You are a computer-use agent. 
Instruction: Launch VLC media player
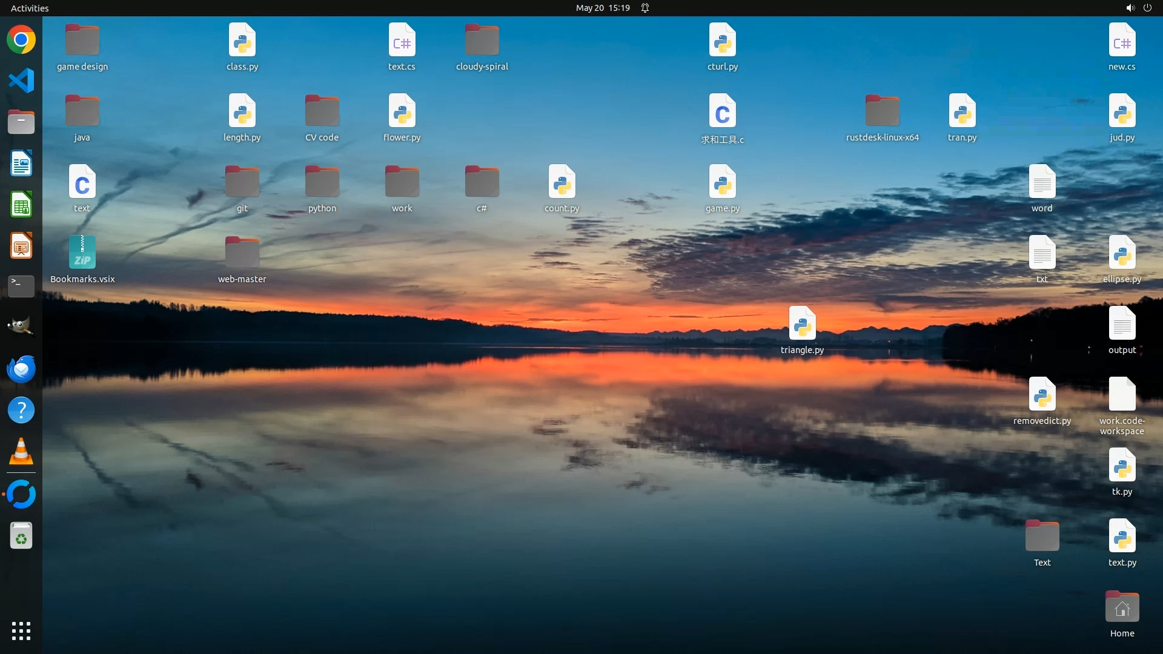coord(21,451)
